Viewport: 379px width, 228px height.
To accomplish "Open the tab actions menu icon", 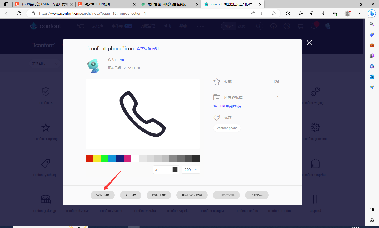I will pos(6,4).
